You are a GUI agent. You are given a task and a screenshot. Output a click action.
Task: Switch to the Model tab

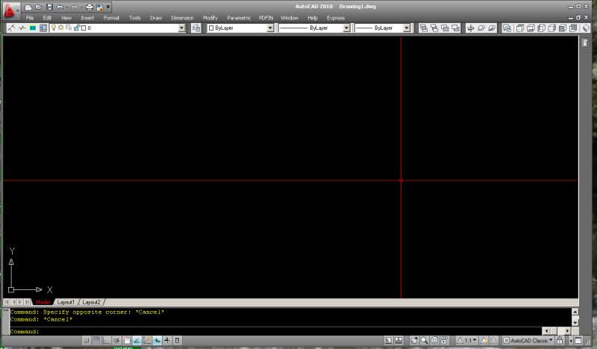(x=43, y=302)
